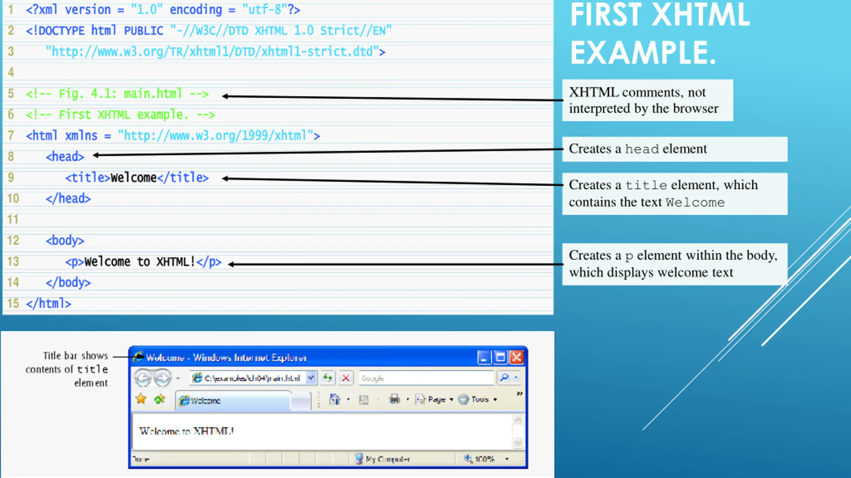Open the Page menu
This screenshot has width=851, height=478.
(434, 399)
